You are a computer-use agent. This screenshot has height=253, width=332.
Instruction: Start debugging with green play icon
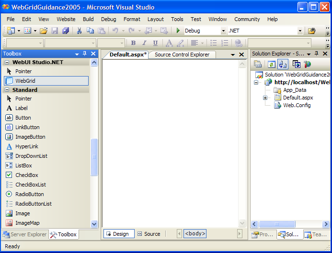178,31
